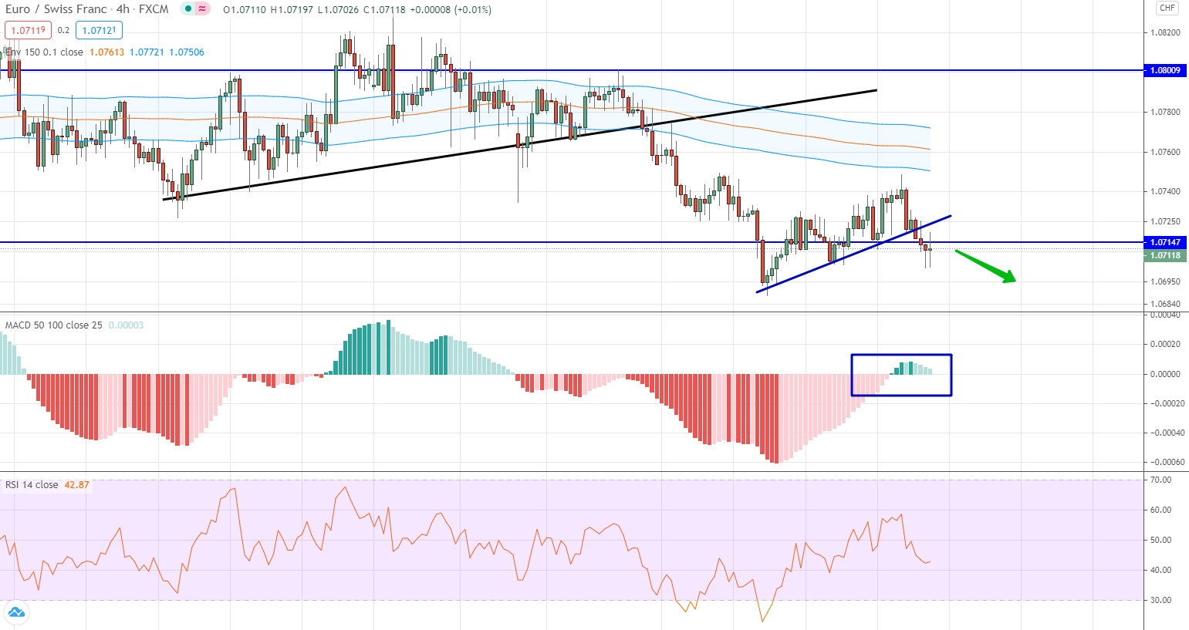
Task: Click the low price L1.07026 readout
Action: click(x=339, y=10)
